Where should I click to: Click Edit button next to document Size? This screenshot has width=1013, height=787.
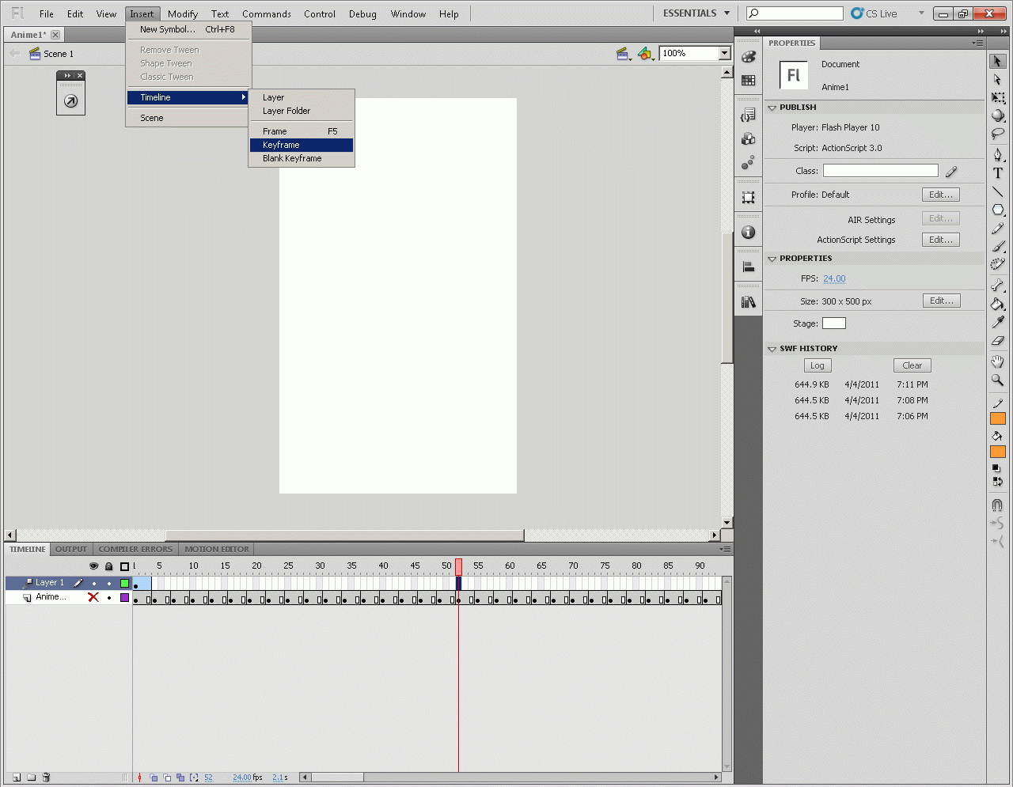(x=942, y=301)
